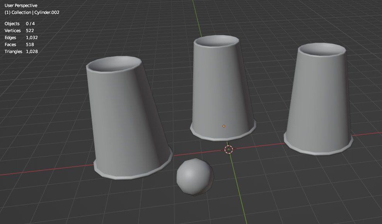Click the '(1) Collection | Cylinder.002' label
382x224 pixels.
pyautogui.click(x=32, y=12)
